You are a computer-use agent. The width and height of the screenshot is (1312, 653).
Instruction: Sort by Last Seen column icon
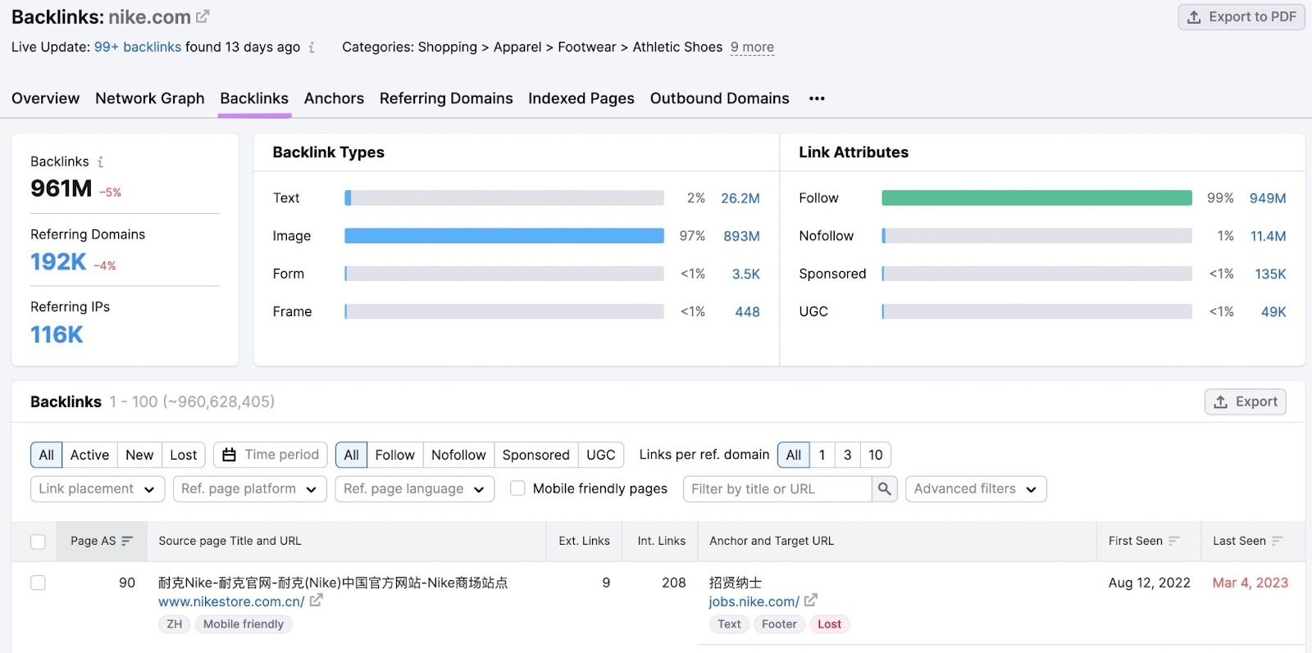point(1277,542)
